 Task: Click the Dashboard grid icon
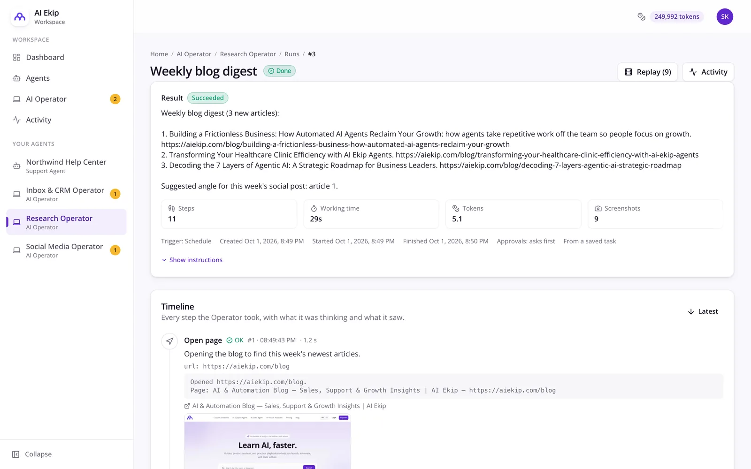[x=17, y=57]
